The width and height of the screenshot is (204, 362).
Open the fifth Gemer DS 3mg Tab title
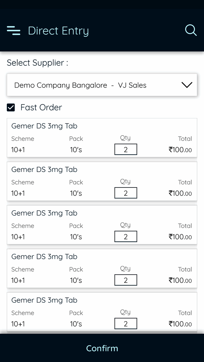[44, 300]
